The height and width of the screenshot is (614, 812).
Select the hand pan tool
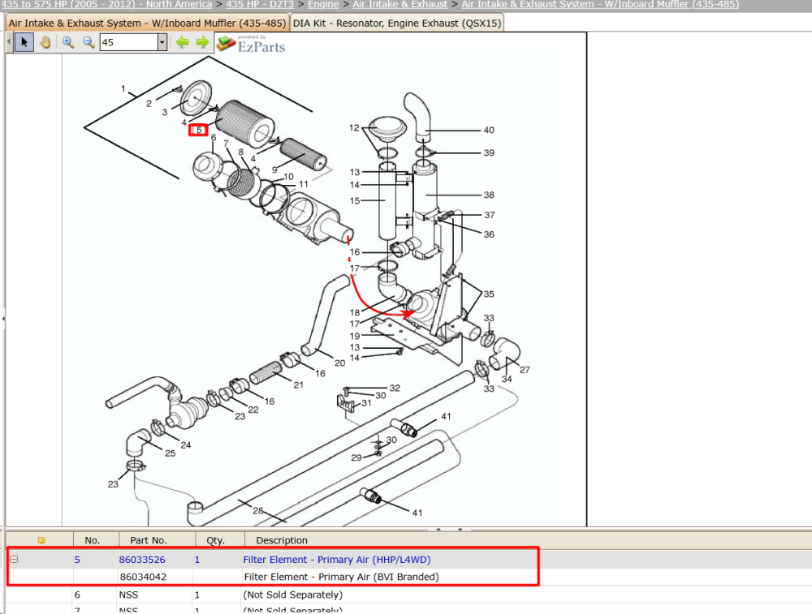(x=45, y=42)
